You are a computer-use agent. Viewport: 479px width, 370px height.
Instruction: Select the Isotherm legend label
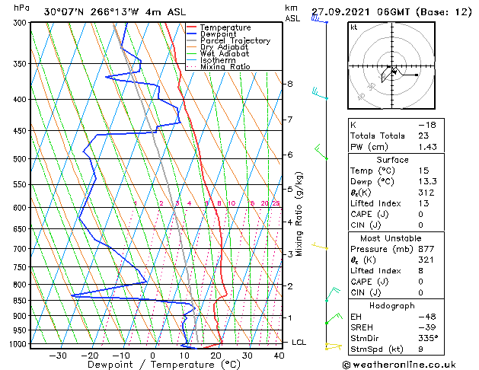(218, 60)
